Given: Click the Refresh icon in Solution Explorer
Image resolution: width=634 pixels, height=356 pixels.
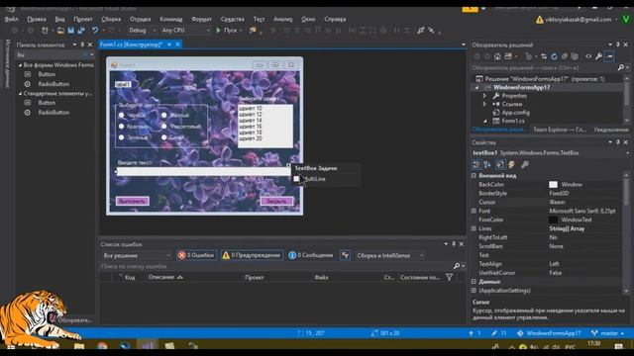Looking at the screenshot, I should 554,56.
